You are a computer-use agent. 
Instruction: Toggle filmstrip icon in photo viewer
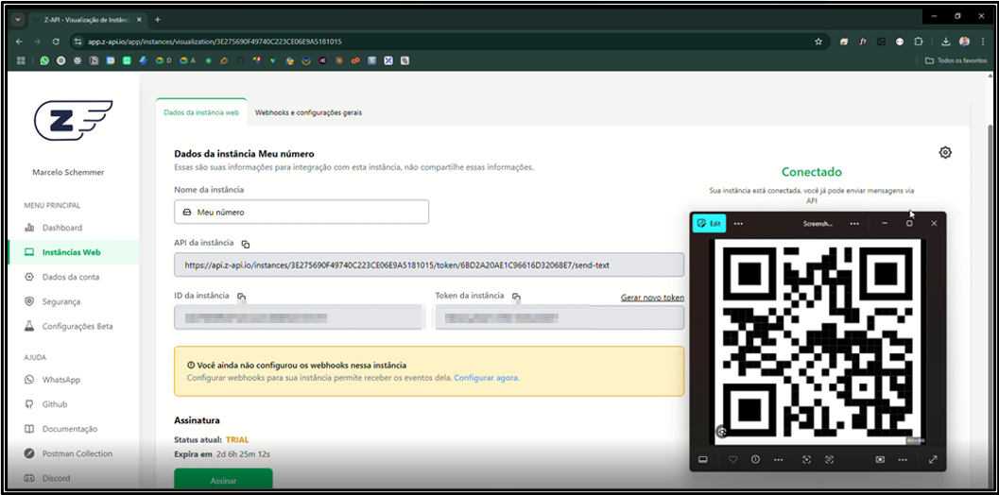703,459
